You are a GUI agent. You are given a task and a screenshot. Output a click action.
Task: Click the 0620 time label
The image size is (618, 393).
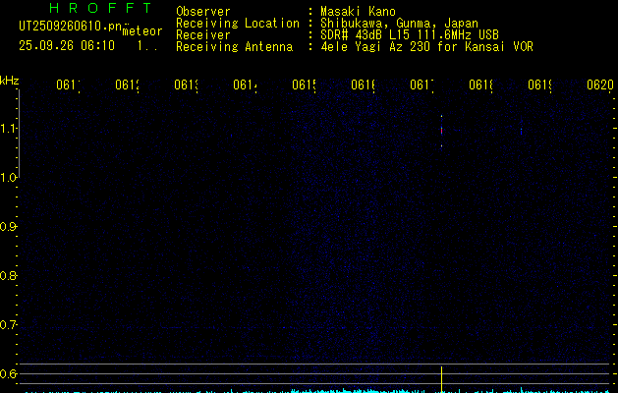tap(600, 84)
